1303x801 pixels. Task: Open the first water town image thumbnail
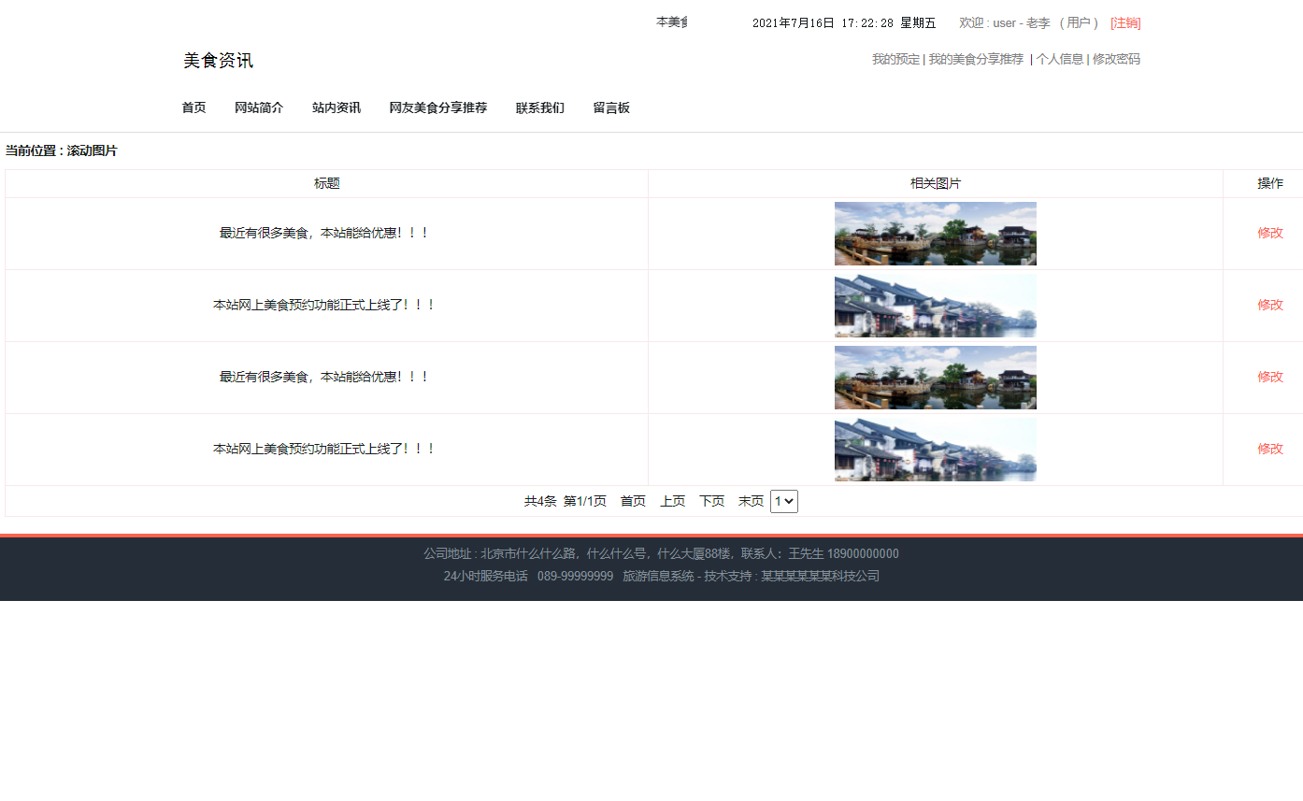[935, 233]
